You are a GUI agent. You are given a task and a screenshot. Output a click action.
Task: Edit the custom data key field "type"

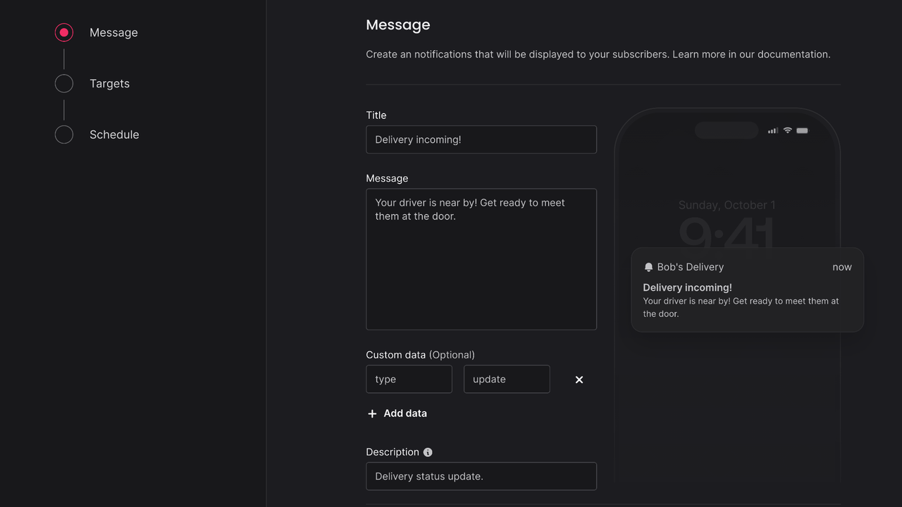(409, 379)
